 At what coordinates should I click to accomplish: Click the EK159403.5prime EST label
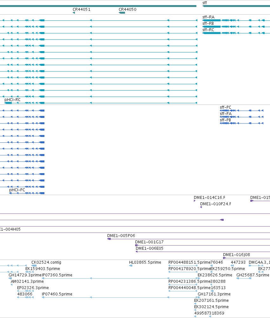coord(43,269)
